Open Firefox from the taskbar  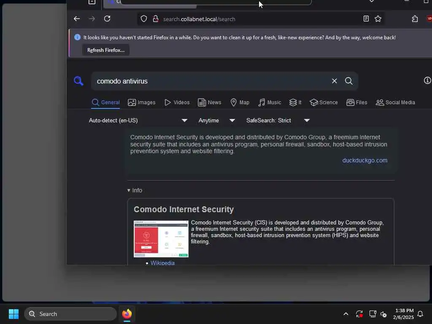pos(127,314)
